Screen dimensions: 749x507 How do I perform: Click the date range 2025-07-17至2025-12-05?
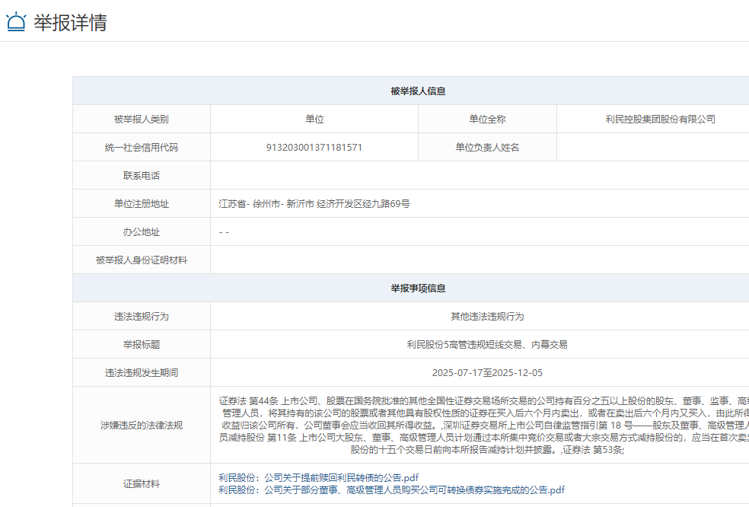tap(486, 373)
